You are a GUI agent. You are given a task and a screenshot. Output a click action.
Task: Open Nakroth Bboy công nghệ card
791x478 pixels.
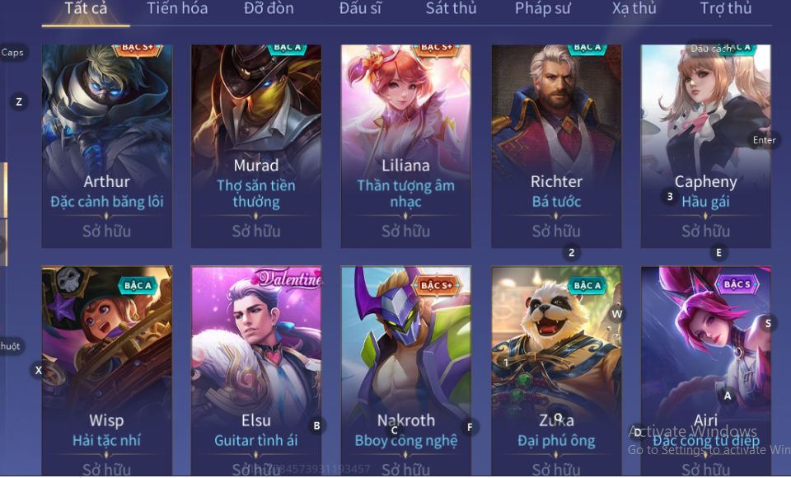[x=406, y=371]
